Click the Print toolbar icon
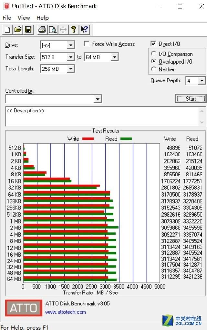 point(42,30)
